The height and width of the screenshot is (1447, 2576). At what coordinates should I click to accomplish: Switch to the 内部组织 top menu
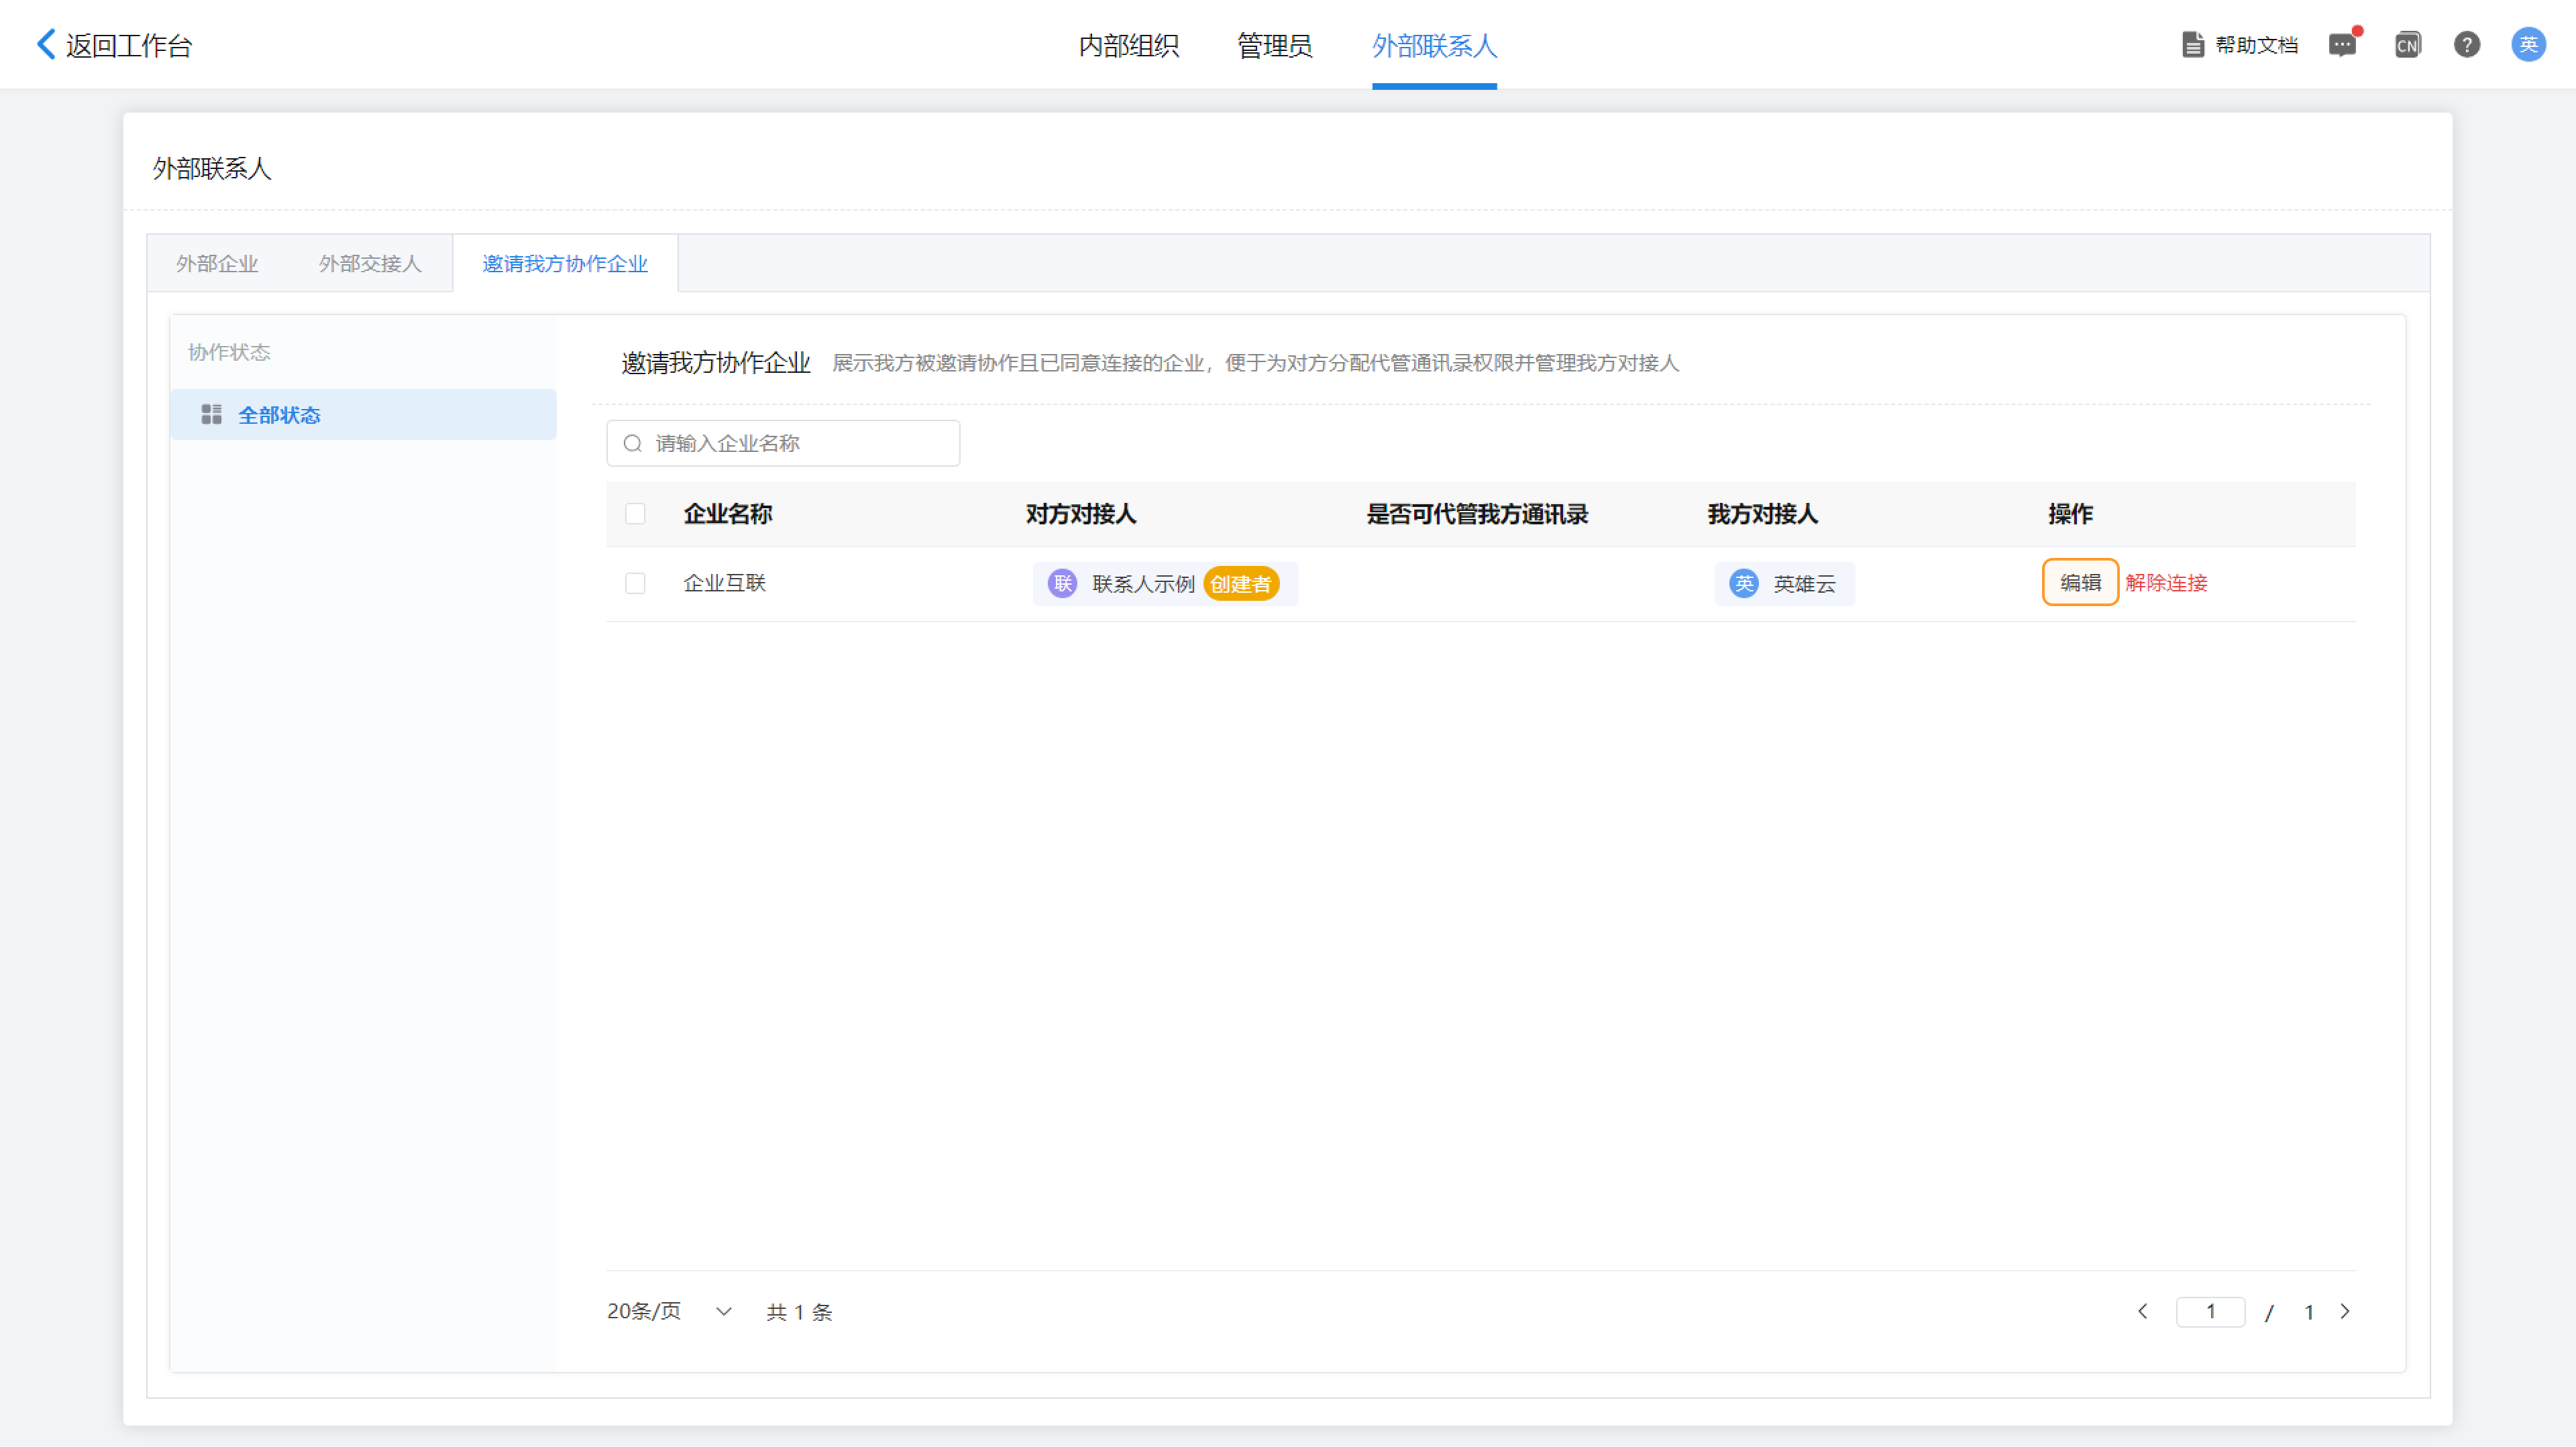tap(1128, 45)
